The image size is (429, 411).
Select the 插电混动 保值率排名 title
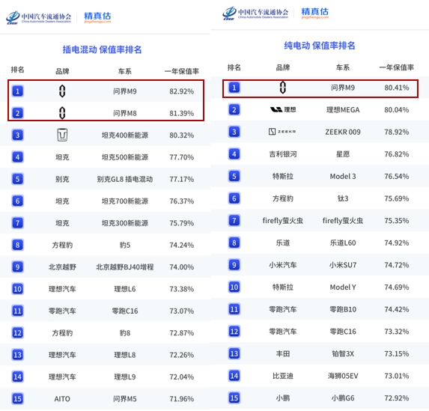tap(102, 49)
